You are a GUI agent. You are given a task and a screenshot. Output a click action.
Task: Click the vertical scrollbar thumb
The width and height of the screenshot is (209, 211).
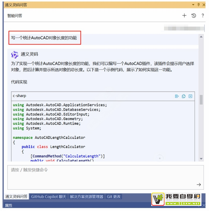point(201,99)
